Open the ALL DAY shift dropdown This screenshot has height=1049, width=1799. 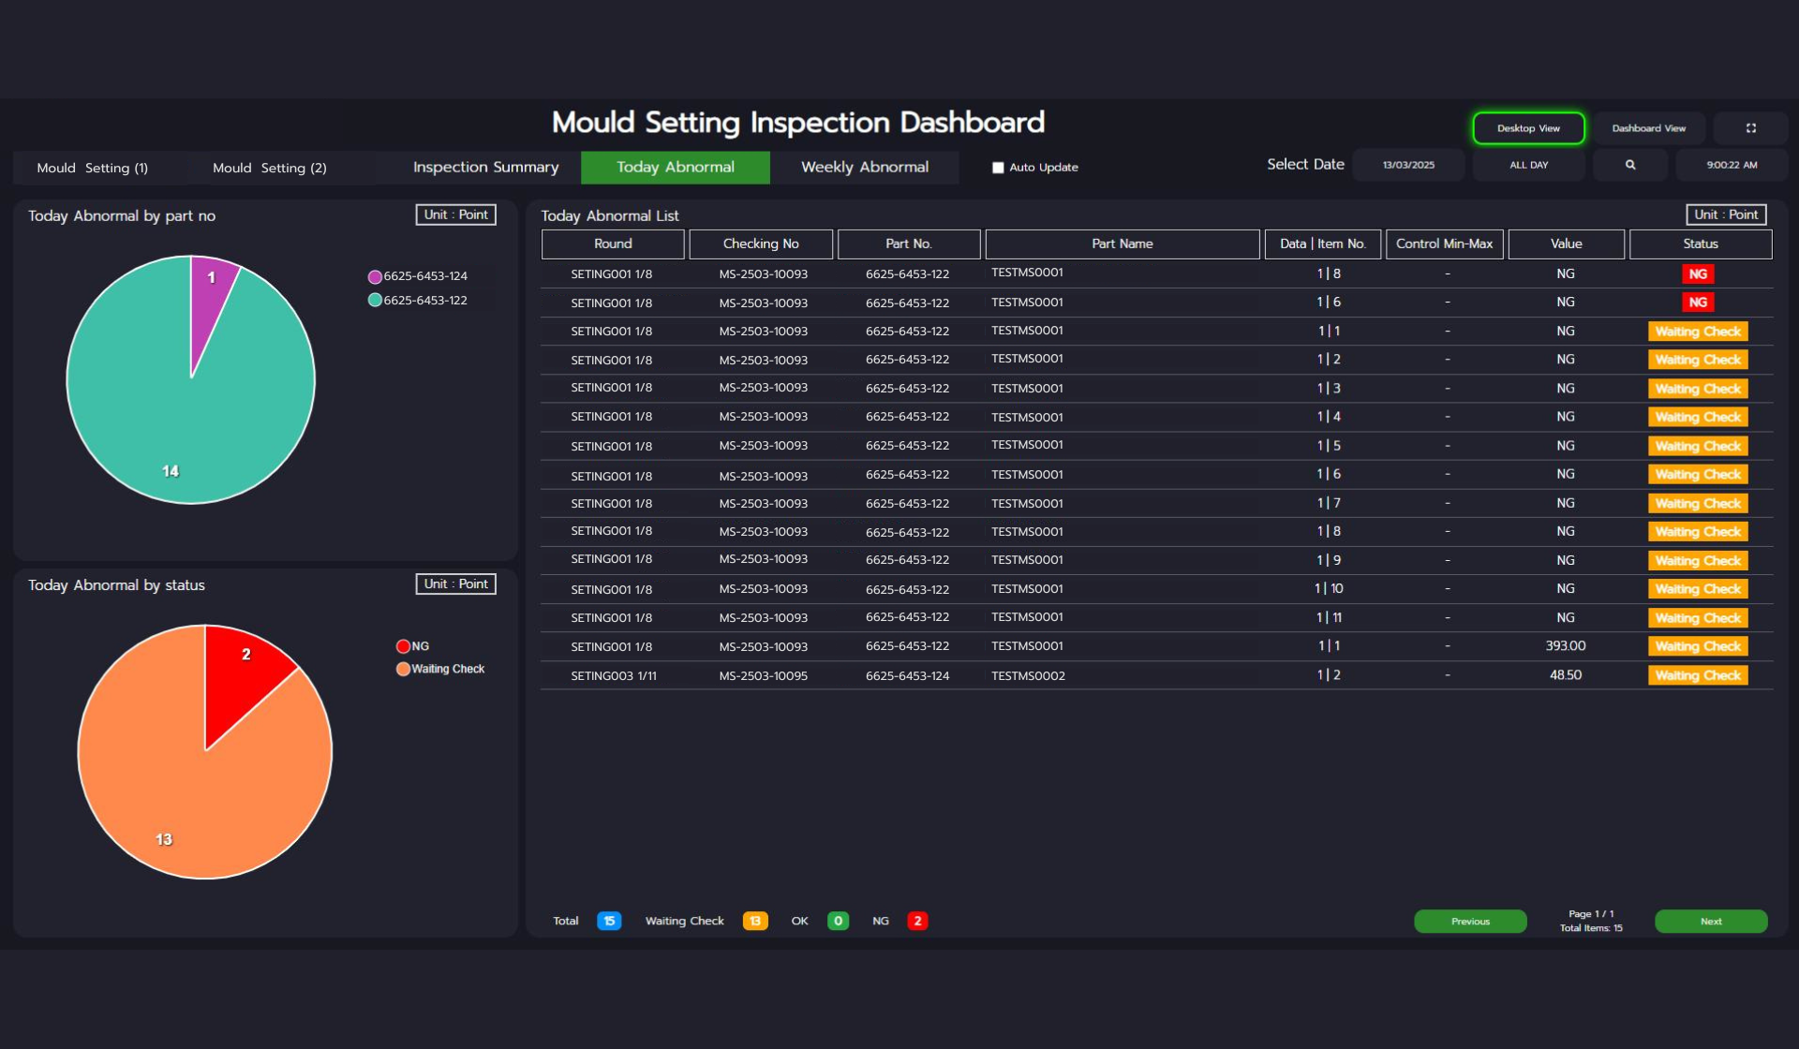pyautogui.click(x=1528, y=165)
